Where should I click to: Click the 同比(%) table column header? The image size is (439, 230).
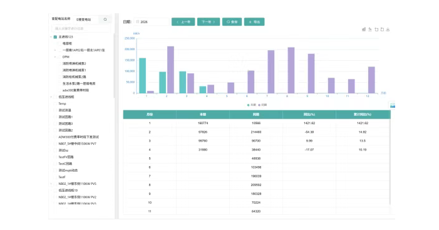click(x=309, y=114)
